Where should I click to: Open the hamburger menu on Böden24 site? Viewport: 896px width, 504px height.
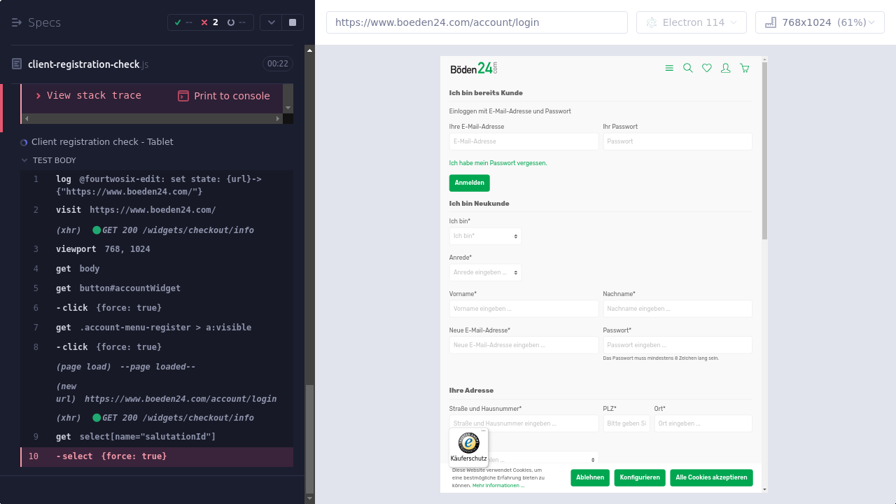[669, 68]
